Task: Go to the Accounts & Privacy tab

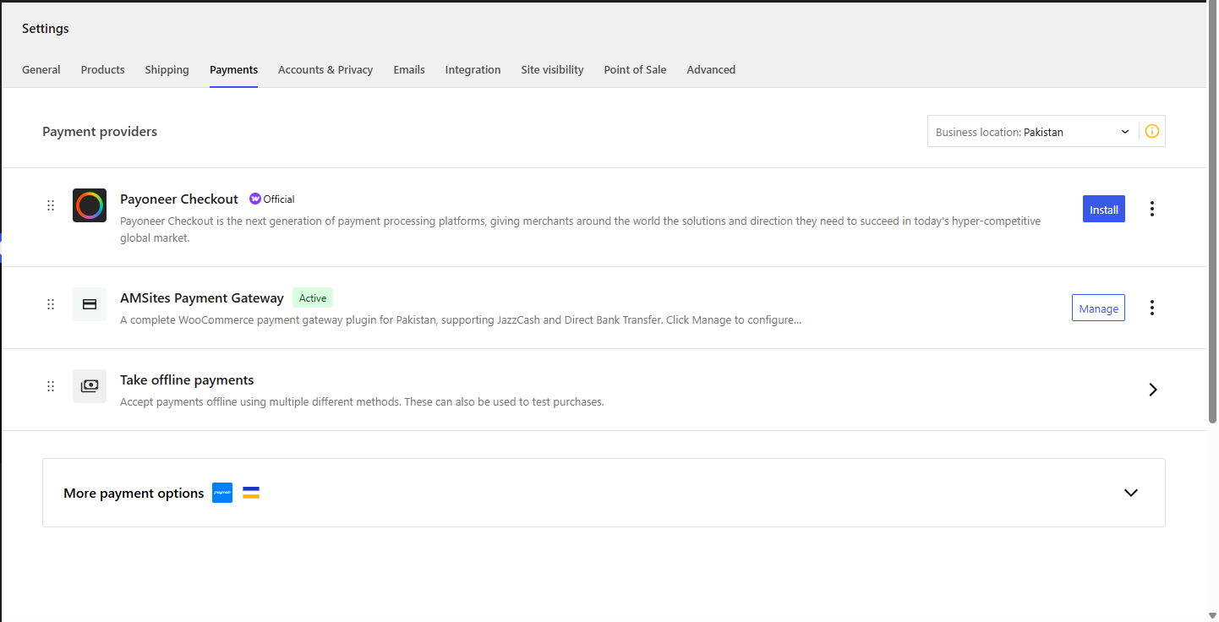Action: [x=325, y=70]
